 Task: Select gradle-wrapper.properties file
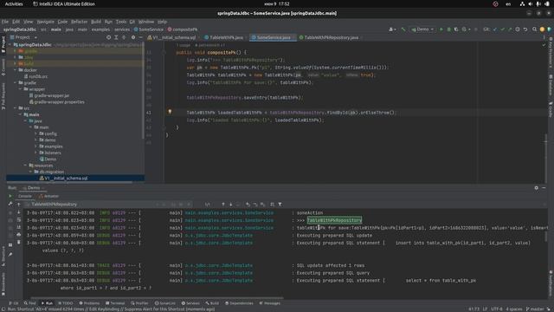[56, 102]
